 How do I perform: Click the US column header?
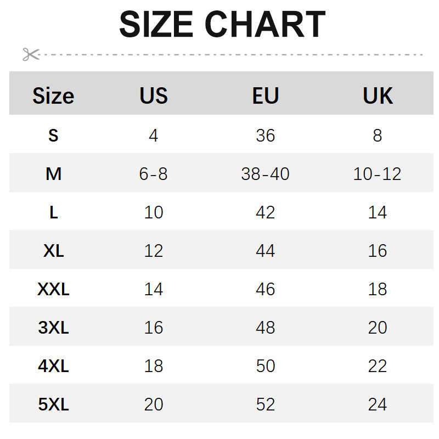point(153,96)
